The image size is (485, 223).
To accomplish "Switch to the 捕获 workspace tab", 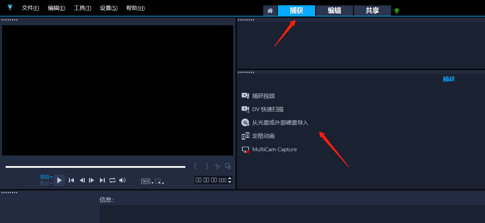I will point(296,11).
